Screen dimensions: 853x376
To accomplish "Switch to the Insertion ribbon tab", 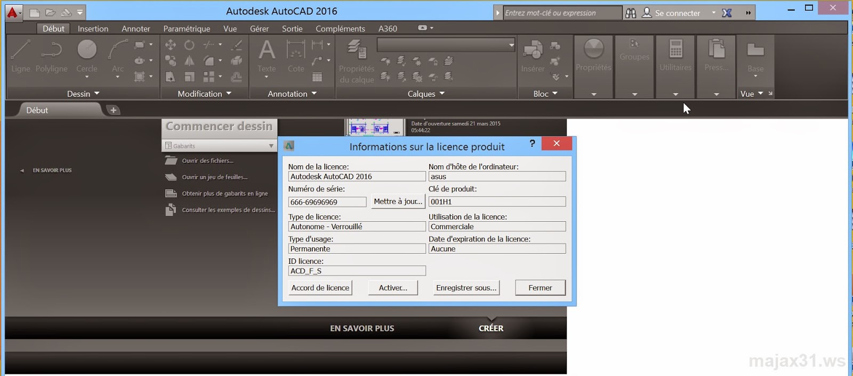I will click(93, 29).
